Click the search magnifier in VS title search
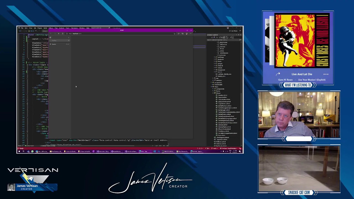 click(109, 28)
